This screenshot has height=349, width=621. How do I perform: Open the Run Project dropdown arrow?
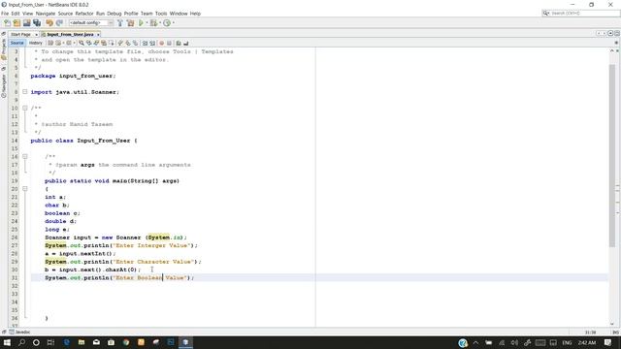[147, 23]
